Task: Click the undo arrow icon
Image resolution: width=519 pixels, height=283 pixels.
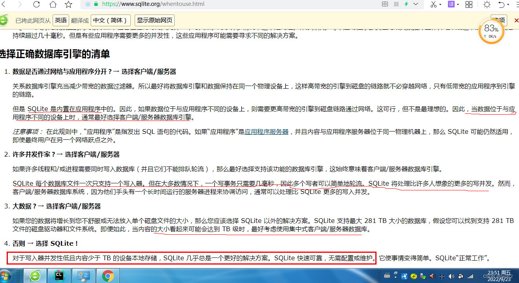Action: pyautogui.click(x=501, y=4)
